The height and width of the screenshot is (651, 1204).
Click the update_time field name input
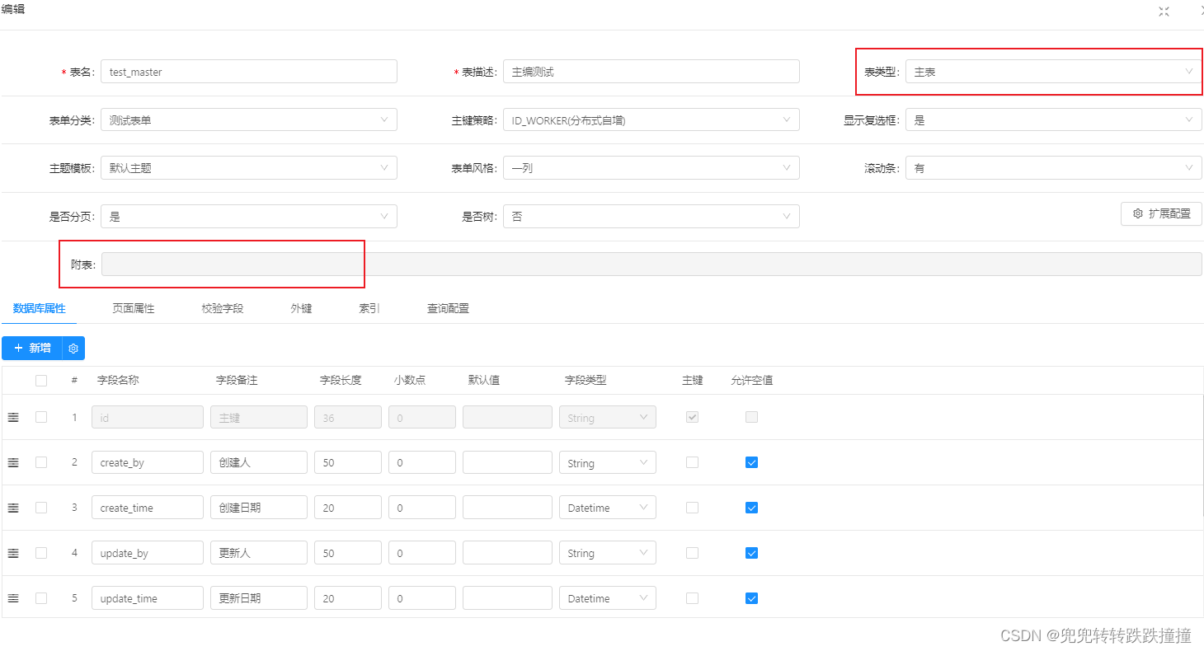pyautogui.click(x=148, y=598)
